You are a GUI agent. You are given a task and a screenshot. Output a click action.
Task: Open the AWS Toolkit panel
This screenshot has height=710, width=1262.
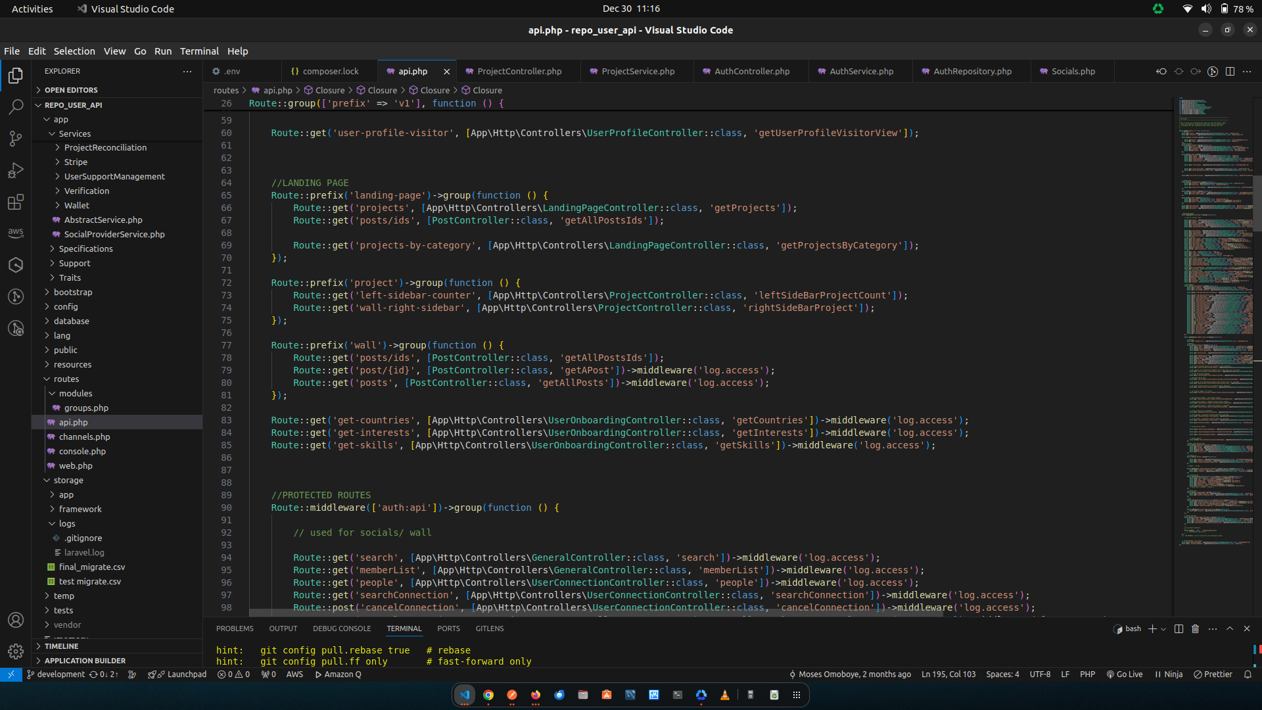click(x=16, y=233)
